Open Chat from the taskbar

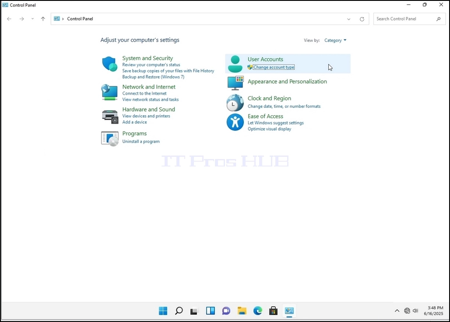click(x=226, y=311)
